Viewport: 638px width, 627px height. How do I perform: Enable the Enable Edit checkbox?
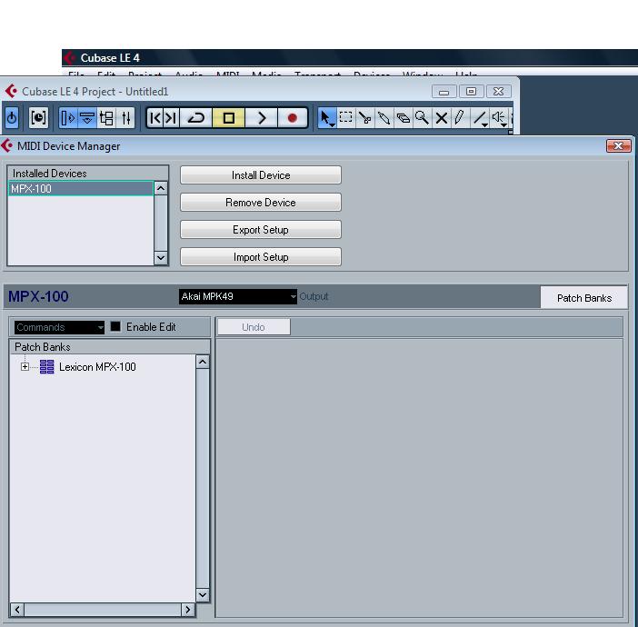115,327
